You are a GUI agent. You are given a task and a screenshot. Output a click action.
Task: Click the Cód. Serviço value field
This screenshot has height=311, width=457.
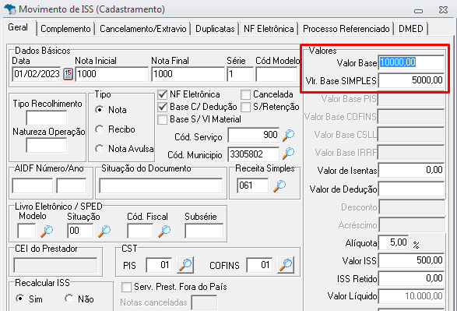254,135
